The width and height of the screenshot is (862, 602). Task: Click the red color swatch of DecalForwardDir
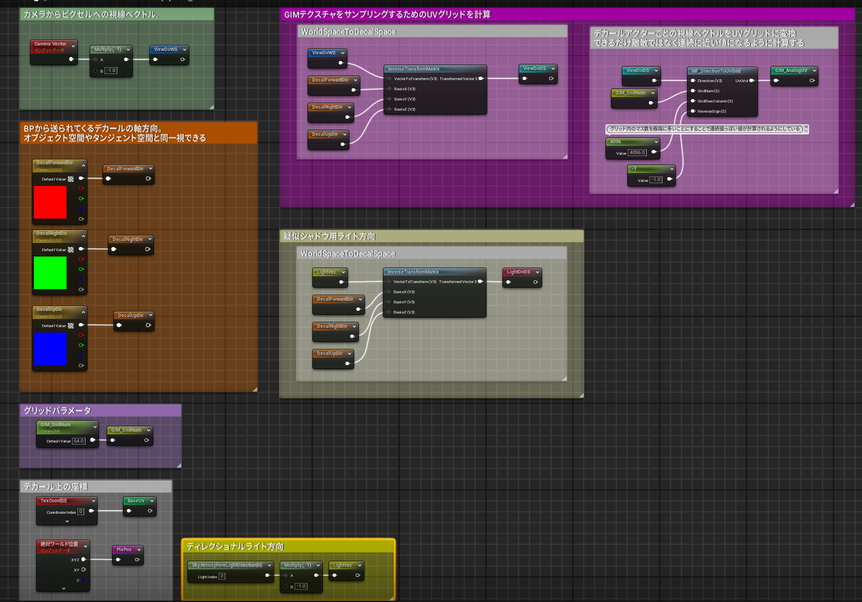coord(50,202)
